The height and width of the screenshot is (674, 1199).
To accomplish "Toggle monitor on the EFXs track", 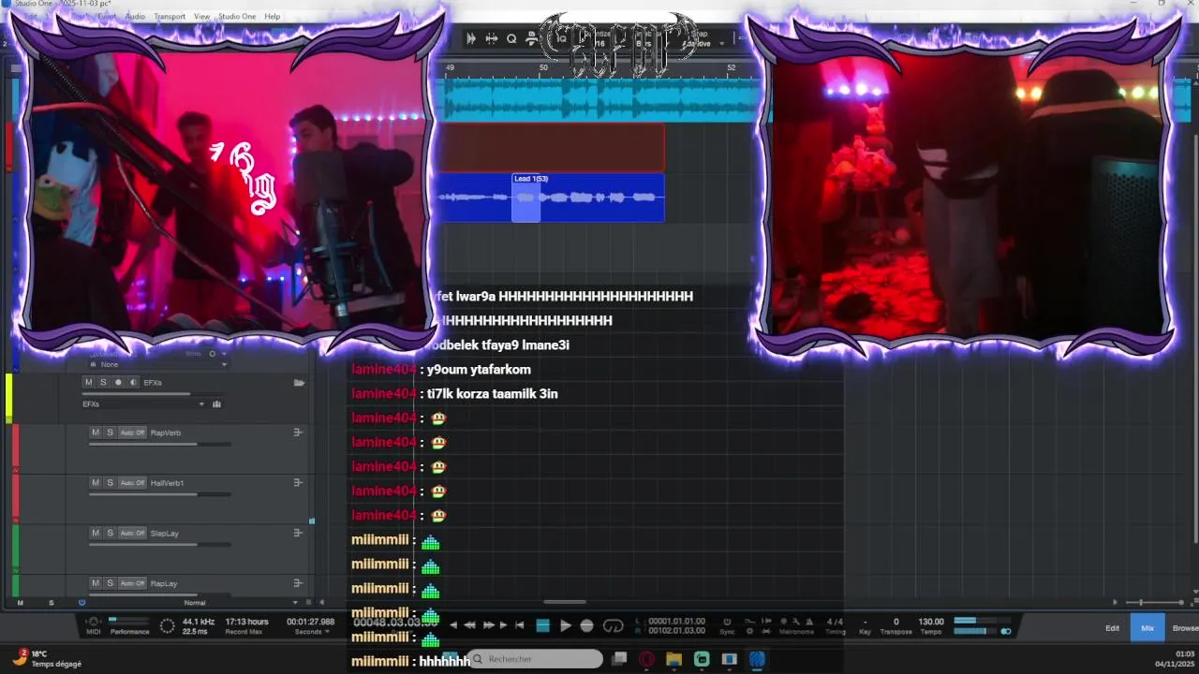I will pos(133,383).
